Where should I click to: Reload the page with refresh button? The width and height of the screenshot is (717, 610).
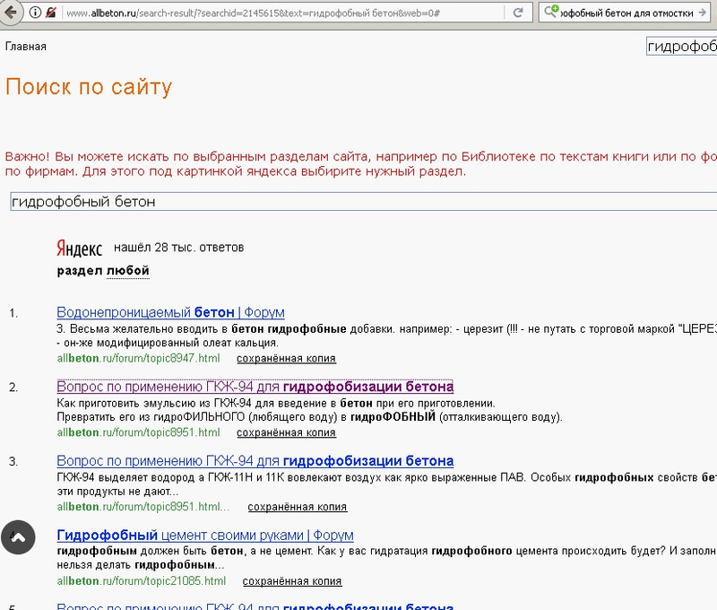pyautogui.click(x=519, y=13)
